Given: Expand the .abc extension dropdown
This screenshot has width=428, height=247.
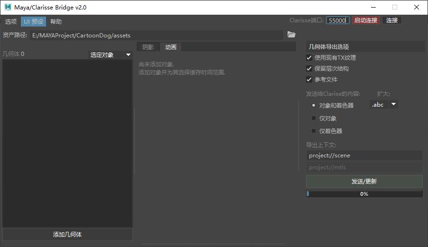Looking at the screenshot, I should pos(384,104).
